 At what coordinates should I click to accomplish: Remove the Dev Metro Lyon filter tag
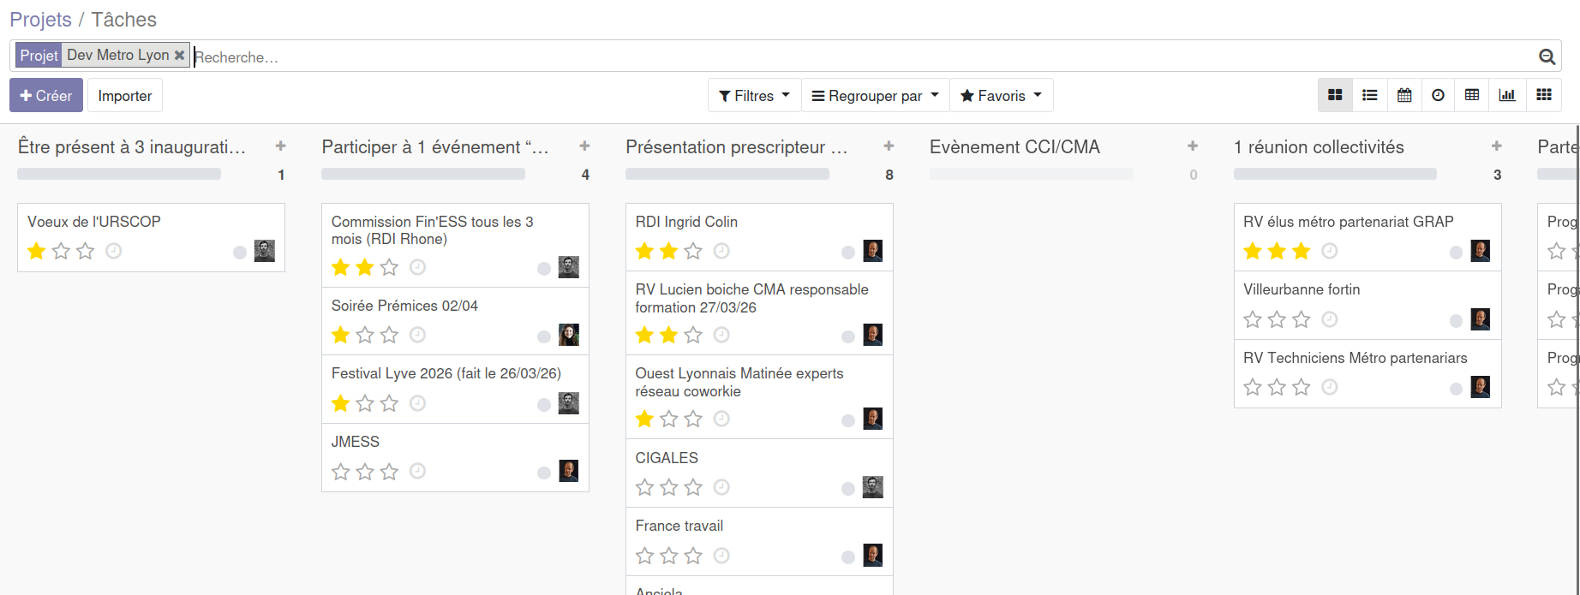point(179,55)
